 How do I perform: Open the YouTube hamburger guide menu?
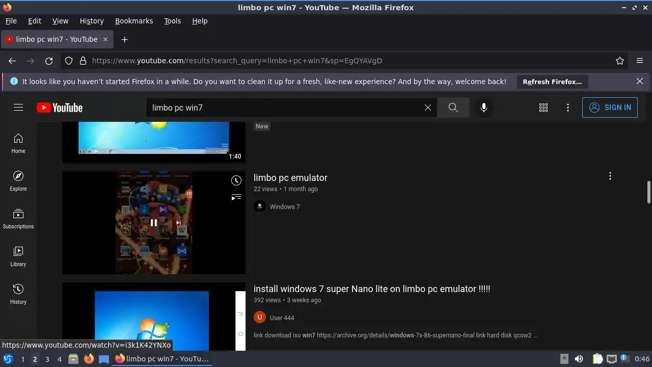pos(18,108)
